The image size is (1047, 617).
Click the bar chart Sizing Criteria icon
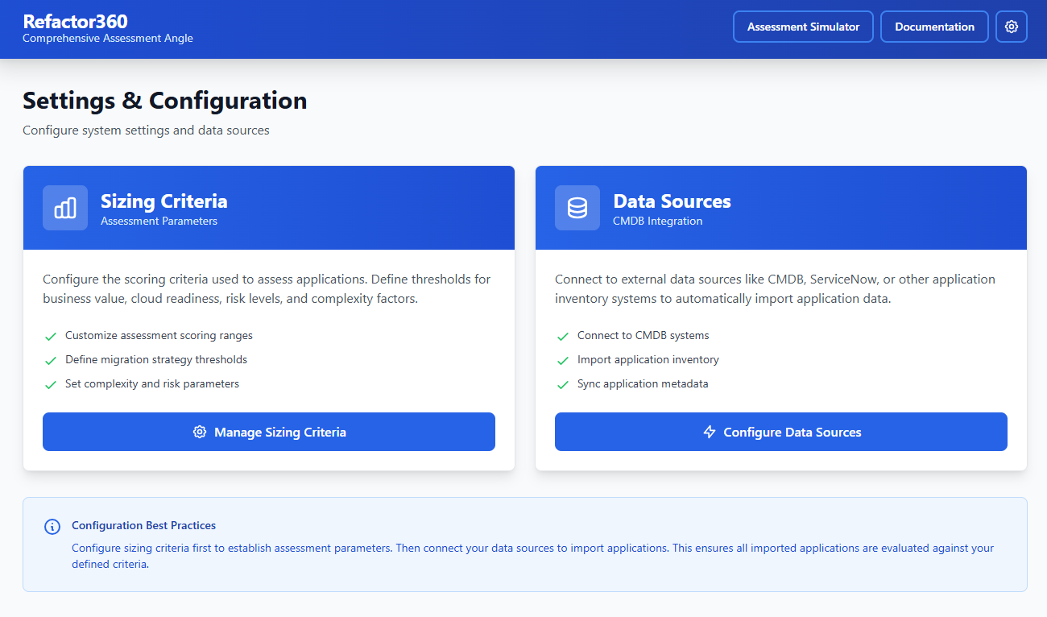[65, 208]
